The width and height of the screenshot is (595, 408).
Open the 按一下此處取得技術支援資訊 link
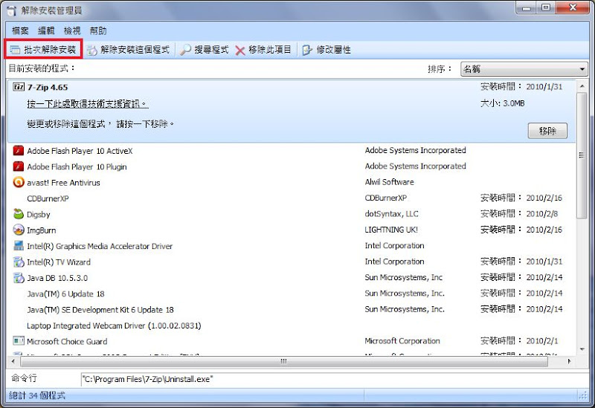[88, 104]
